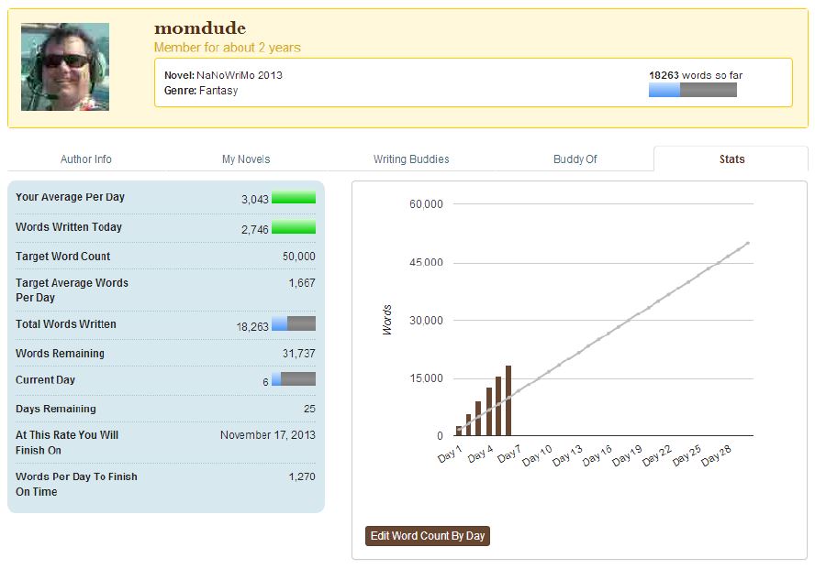Click the Target Word Count value 50,000
The height and width of the screenshot is (569, 815).
tap(298, 257)
